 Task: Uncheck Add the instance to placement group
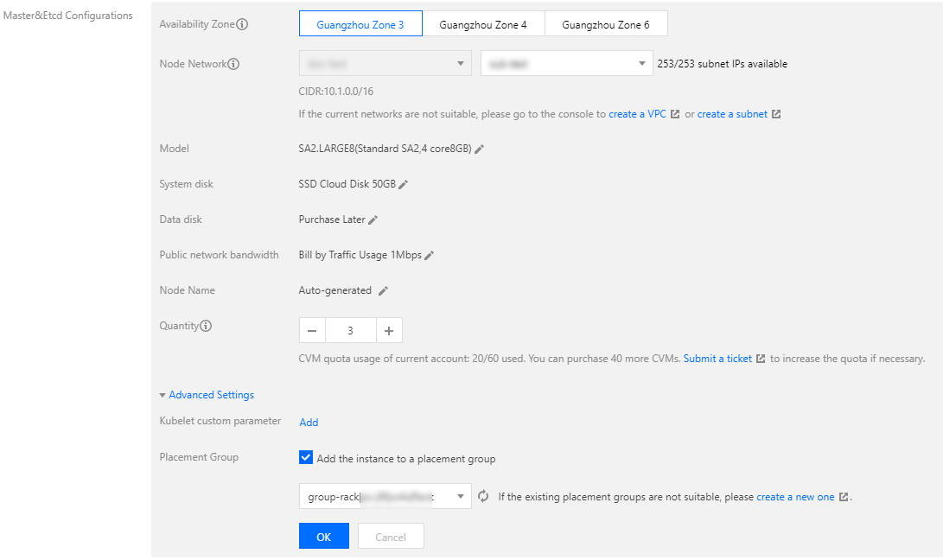pyautogui.click(x=306, y=458)
